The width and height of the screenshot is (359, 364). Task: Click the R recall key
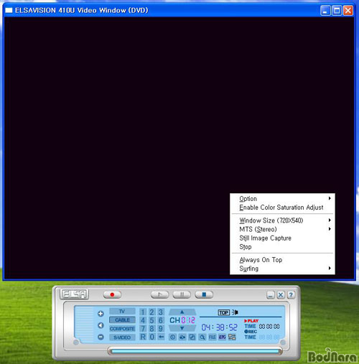(143, 337)
